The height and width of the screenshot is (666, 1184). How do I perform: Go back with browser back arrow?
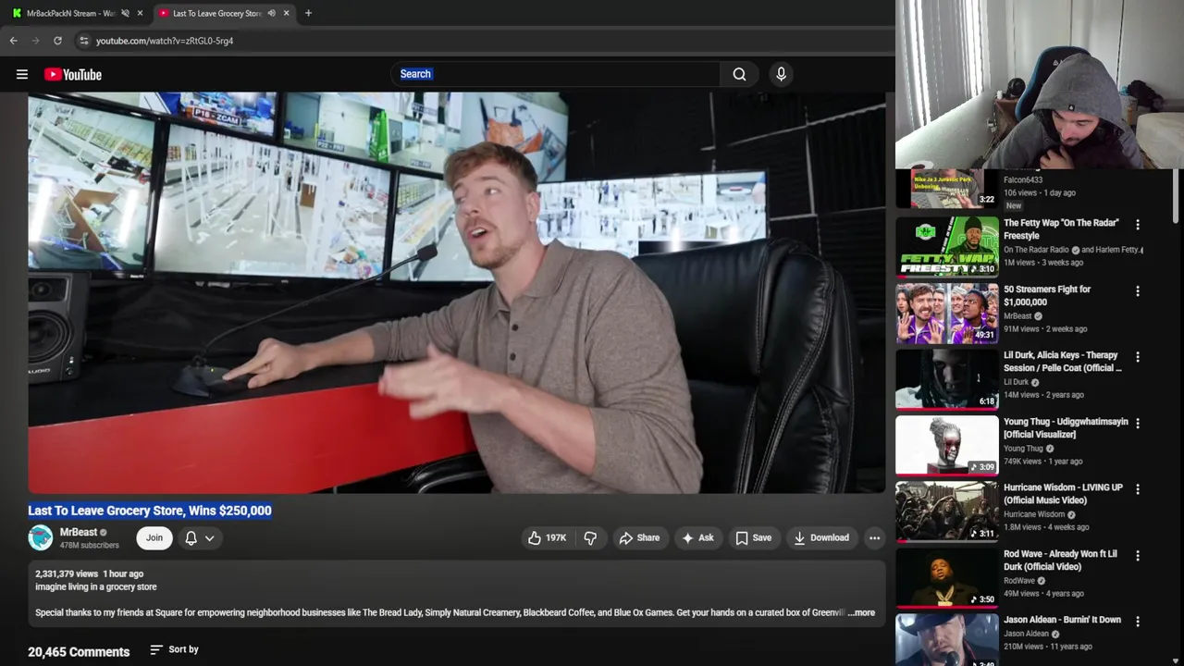(14, 41)
